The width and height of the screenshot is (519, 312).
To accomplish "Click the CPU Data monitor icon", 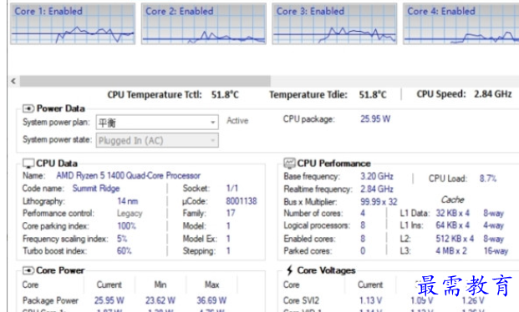I will (28, 164).
